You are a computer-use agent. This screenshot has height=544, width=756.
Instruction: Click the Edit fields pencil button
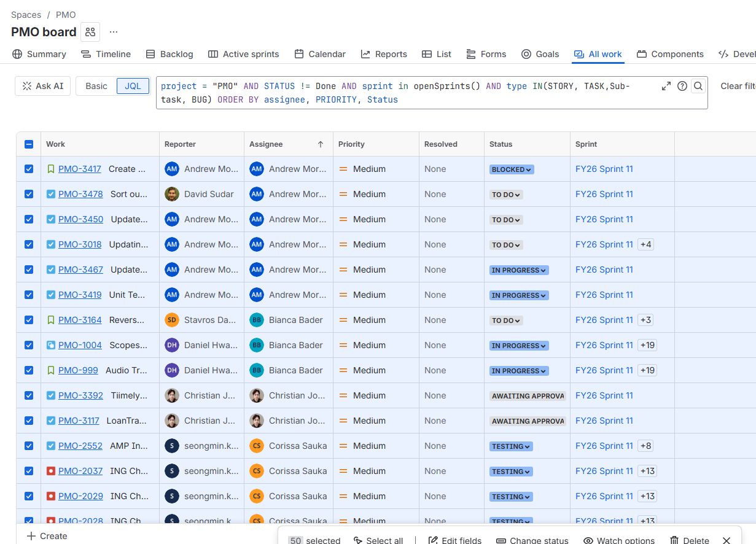tap(455, 540)
